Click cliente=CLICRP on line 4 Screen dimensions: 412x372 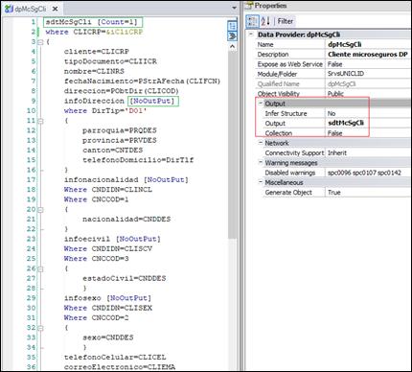97,52
